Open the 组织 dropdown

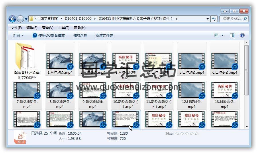(18, 35)
